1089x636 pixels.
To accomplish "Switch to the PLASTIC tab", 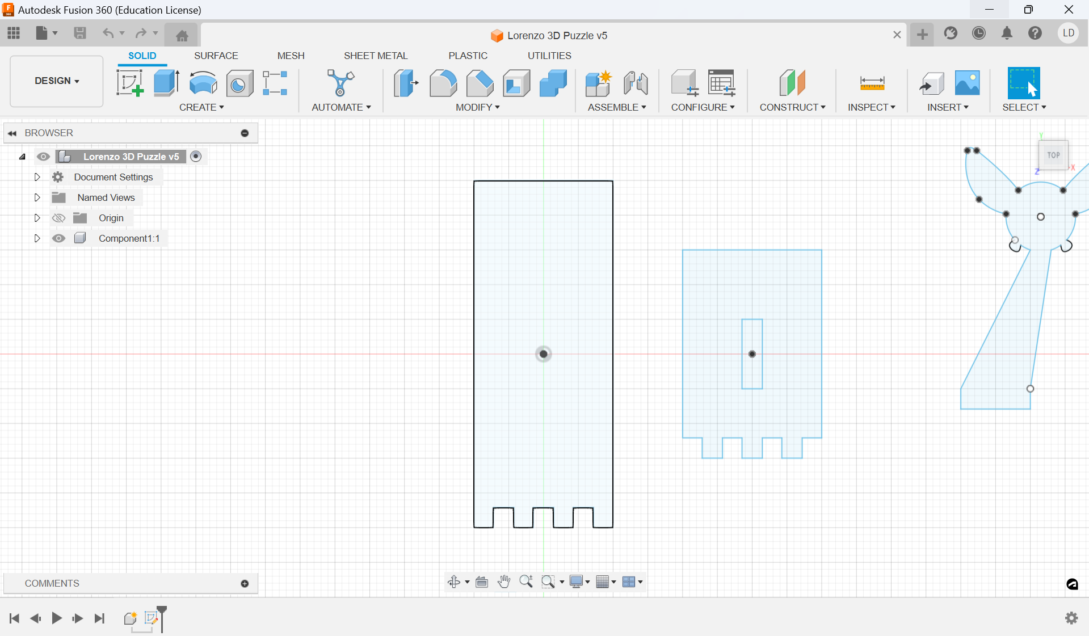I will [468, 56].
